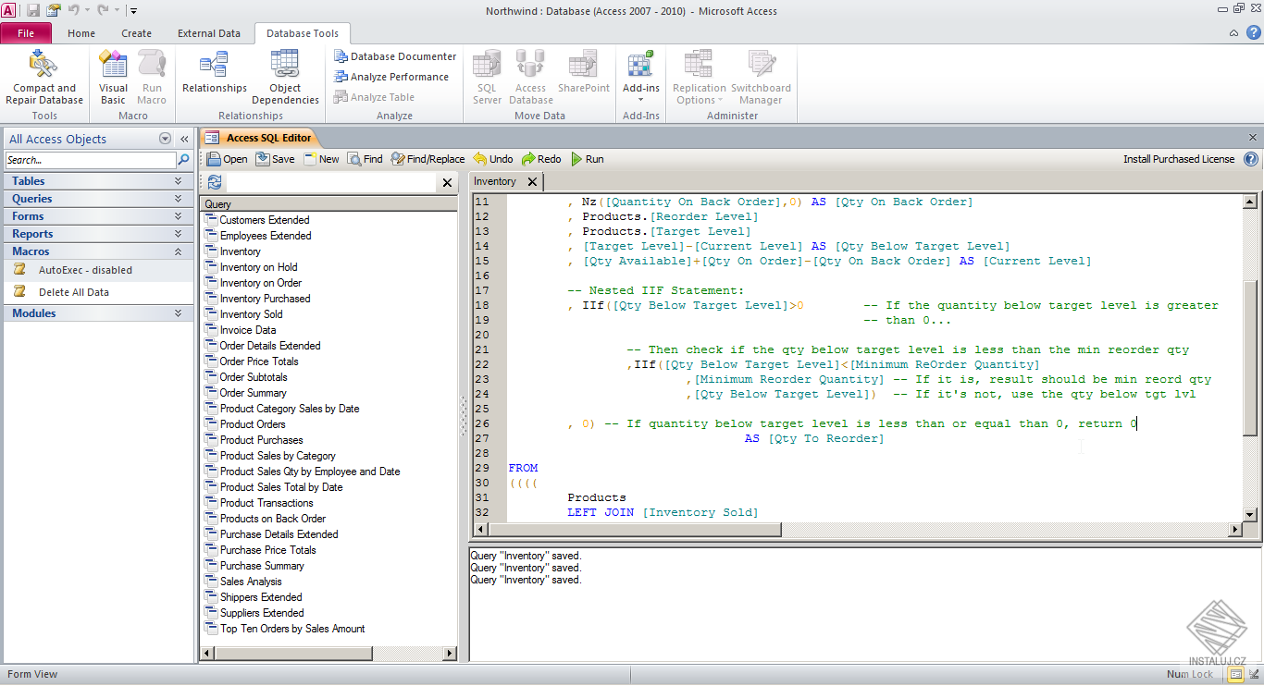Screen dimensions: 1264x686
Task: Switch to the Home ribbon tab
Action: (81, 33)
